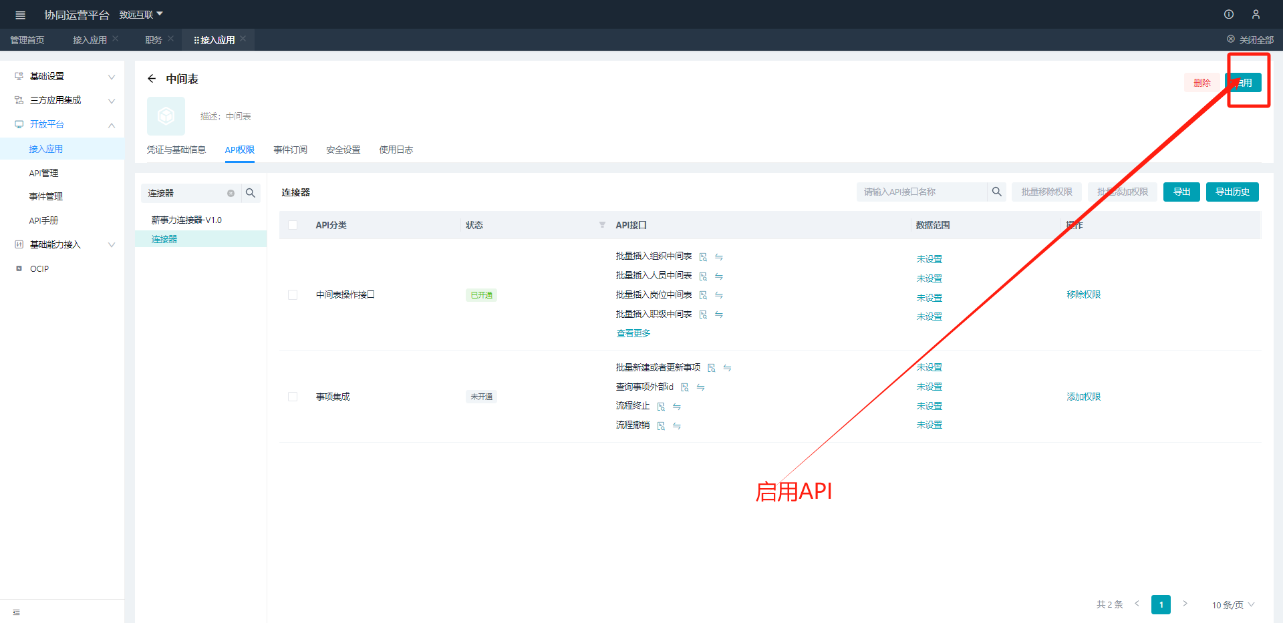The height and width of the screenshot is (623, 1283).
Task: Click the info icon in the top bar
Action: [1229, 14]
